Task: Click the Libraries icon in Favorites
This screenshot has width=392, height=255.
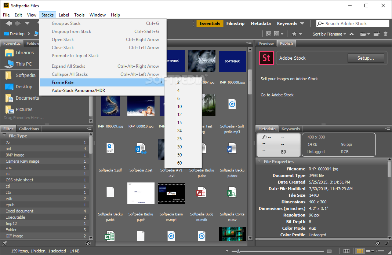Action: (x=9, y=53)
